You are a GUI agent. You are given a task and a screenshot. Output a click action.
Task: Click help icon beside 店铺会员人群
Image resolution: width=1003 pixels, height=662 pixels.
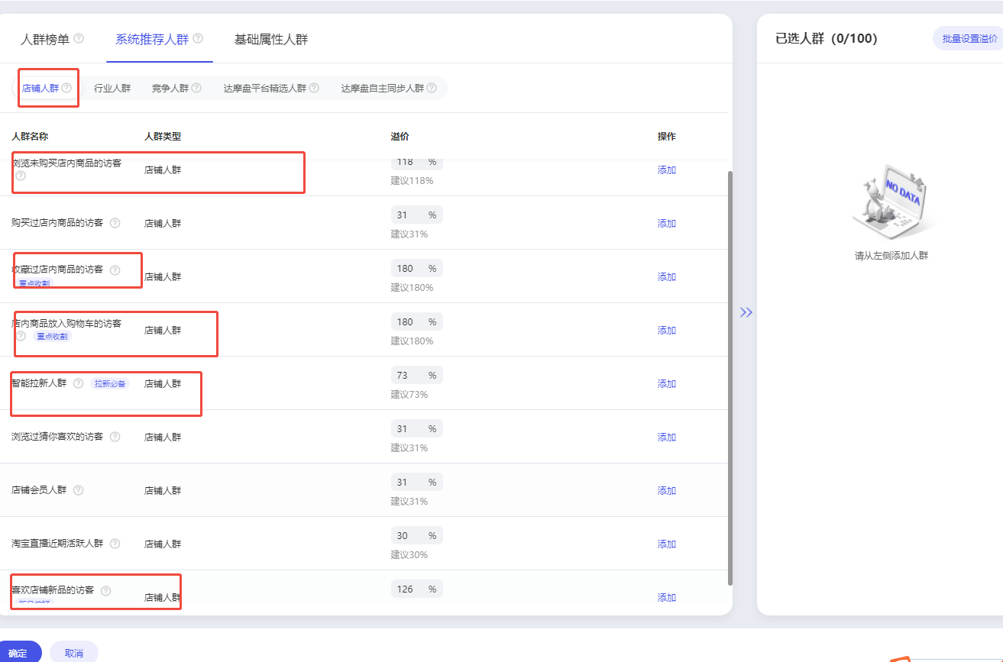[x=78, y=490]
